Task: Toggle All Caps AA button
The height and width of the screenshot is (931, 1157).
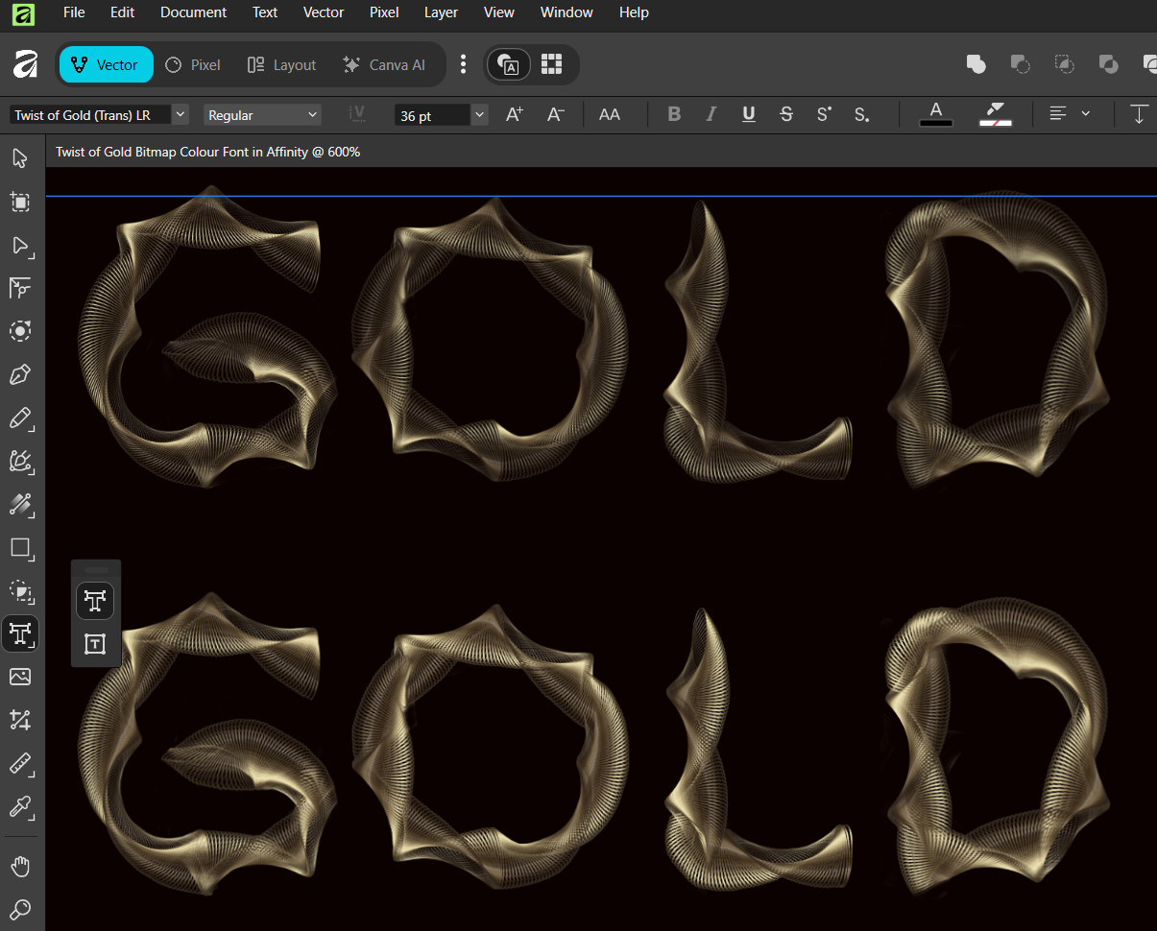Action: [x=610, y=114]
